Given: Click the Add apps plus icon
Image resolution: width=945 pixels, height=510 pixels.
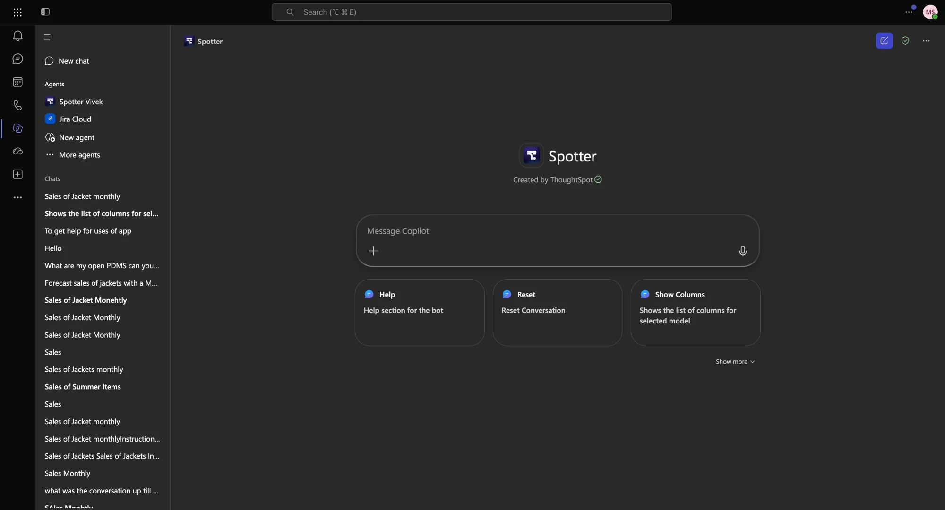Looking at the screenshot, I should pos(17,175).
